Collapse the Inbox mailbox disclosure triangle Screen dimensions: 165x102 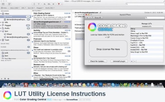pos(1,14)
